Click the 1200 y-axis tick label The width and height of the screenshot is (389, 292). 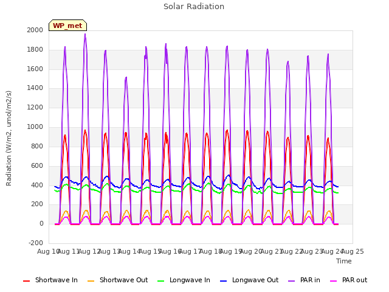[x=35, y=107]
